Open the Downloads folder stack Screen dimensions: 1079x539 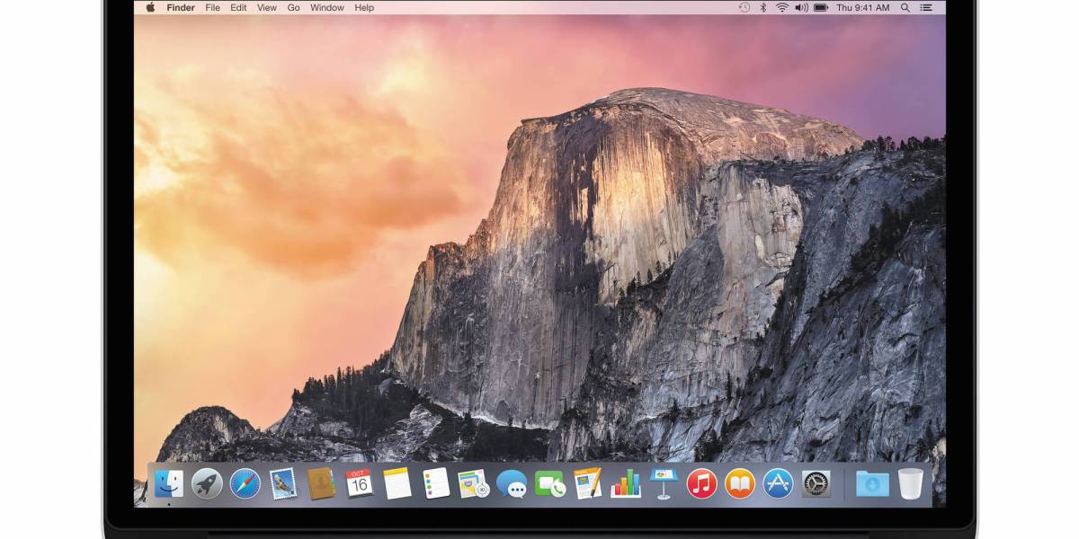pyautogui.click(x=871, y=483)
